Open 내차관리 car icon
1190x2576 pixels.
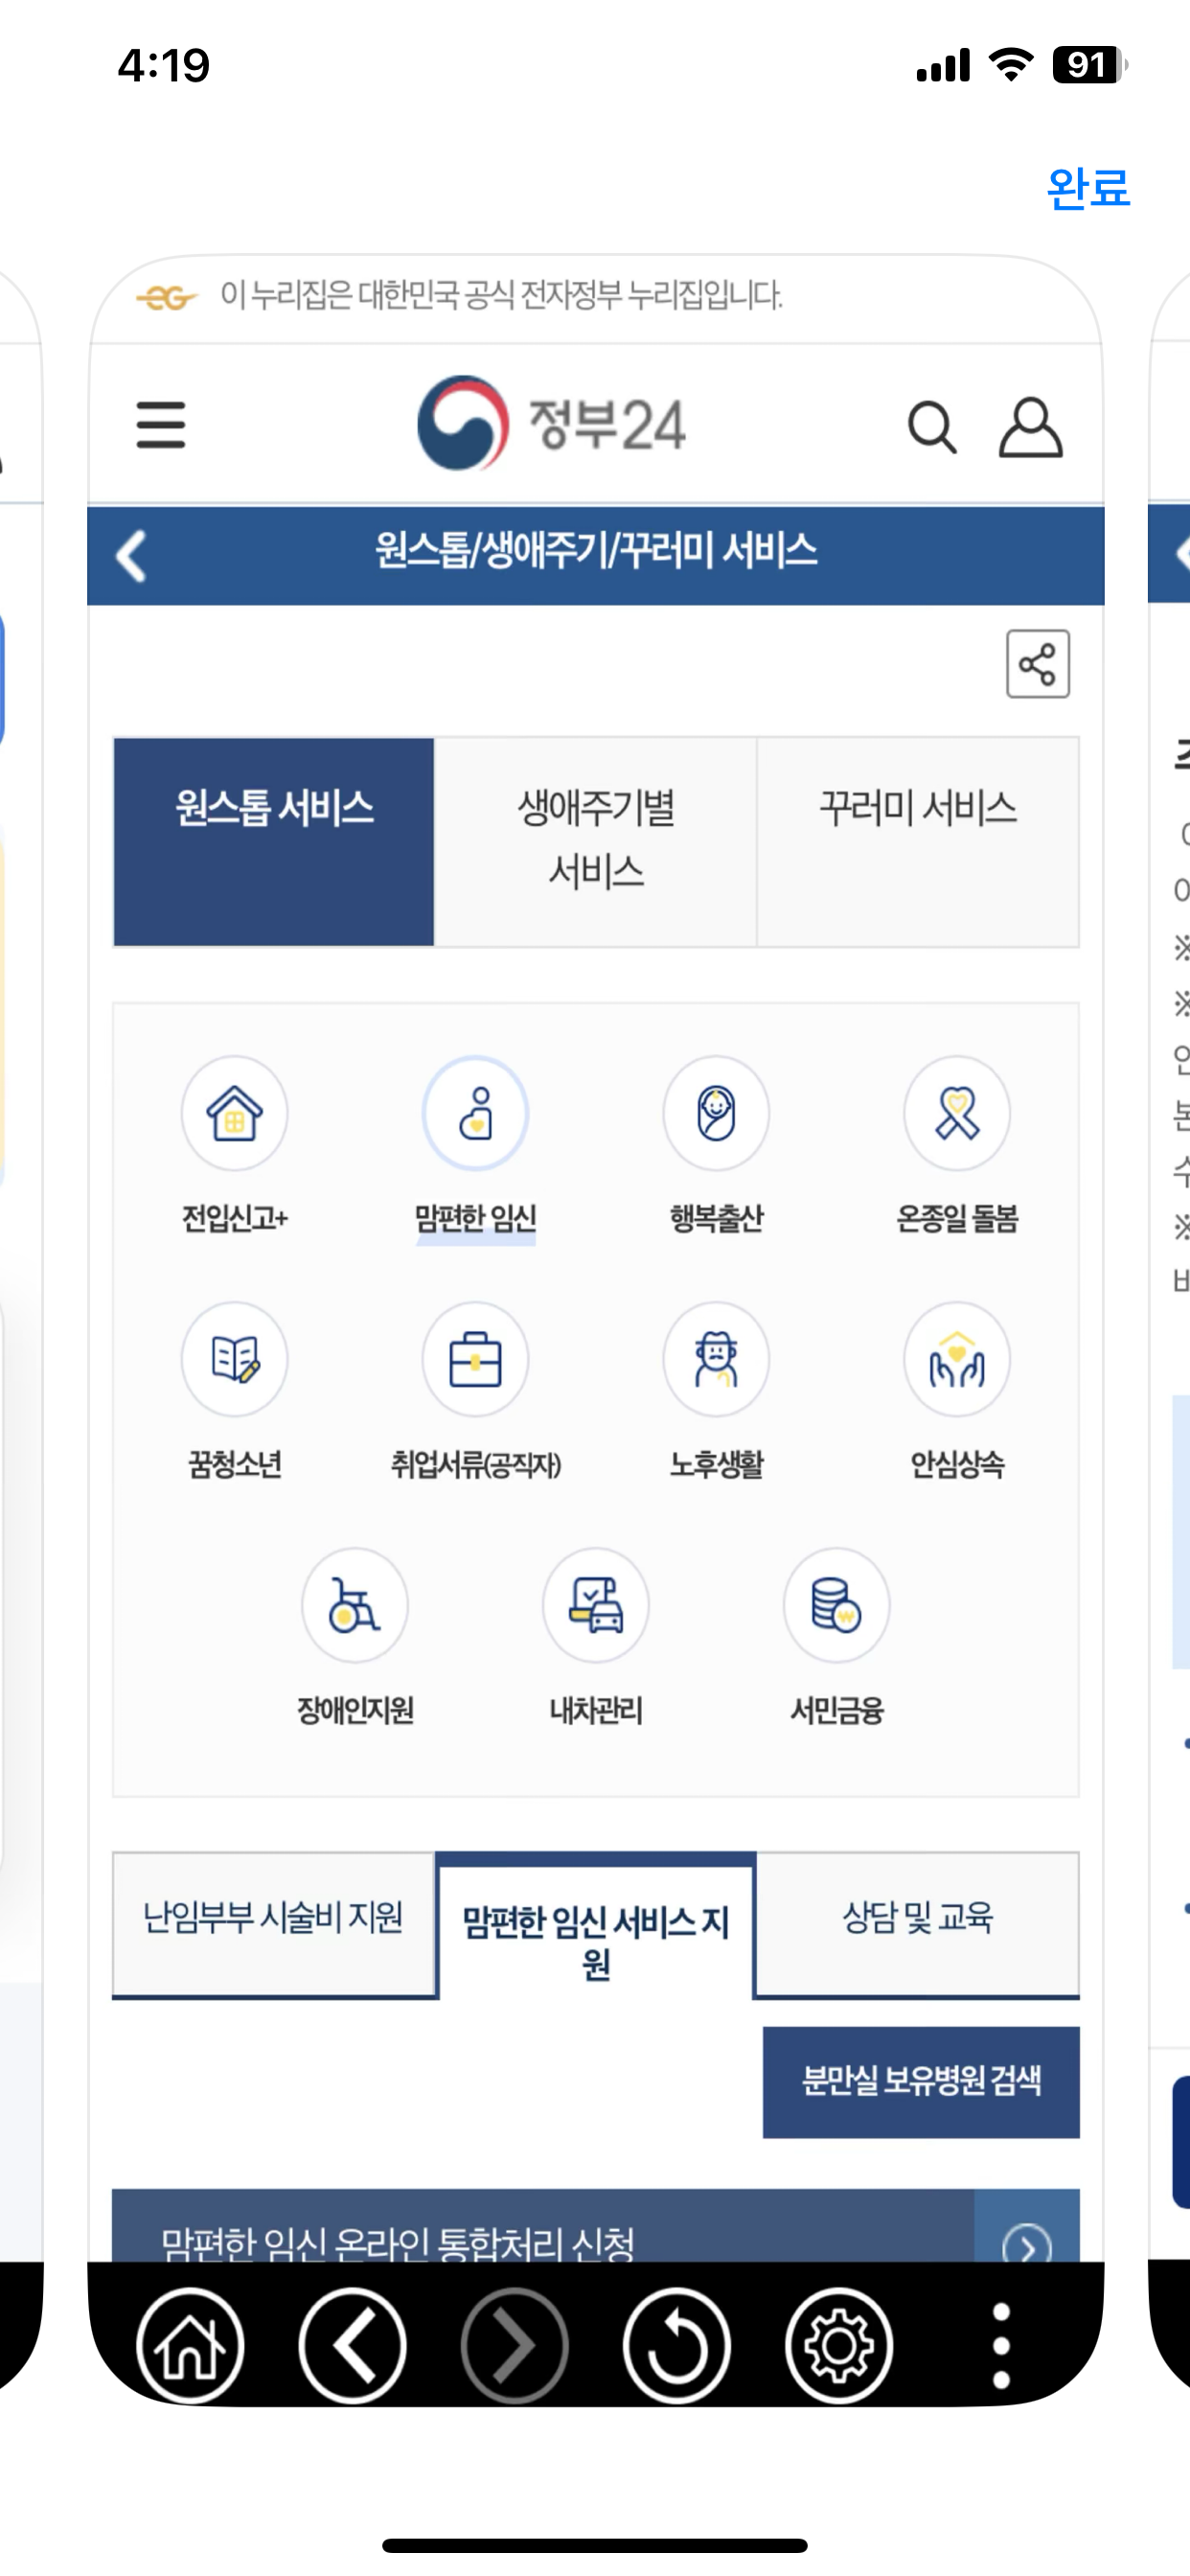click(596, 1605)
